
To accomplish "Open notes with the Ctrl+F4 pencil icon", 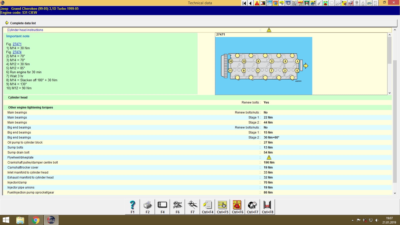I will [x=207, y=206].
